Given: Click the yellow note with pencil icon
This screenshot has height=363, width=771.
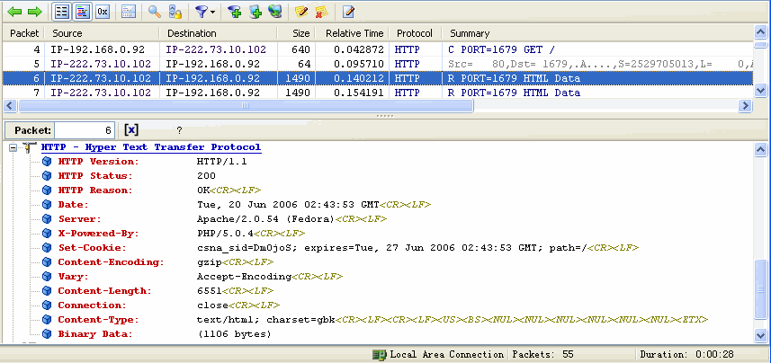Looking at the screenshot, I should [x=301, y=12].
